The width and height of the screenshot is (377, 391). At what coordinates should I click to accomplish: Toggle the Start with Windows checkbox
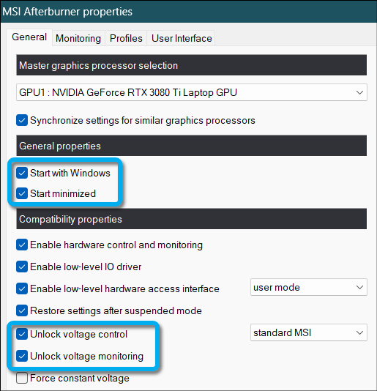tap(22, 173)
